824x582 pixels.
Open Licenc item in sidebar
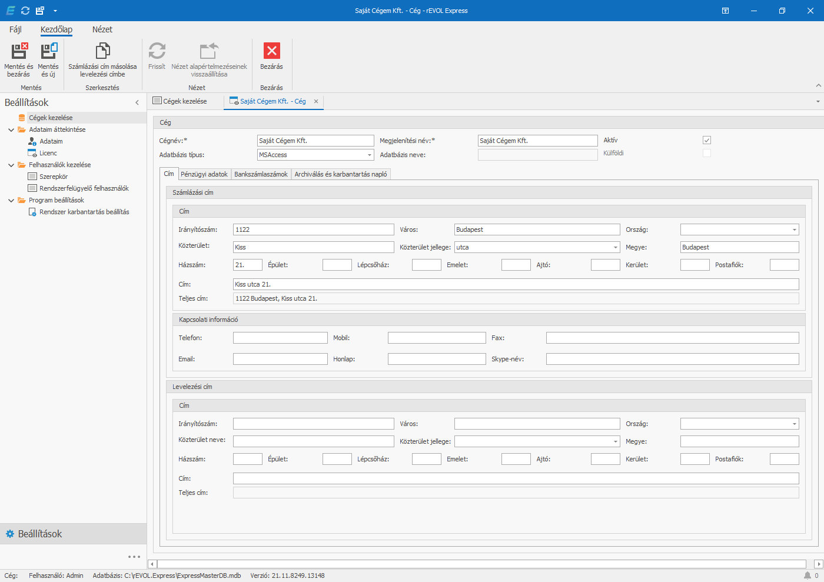click(48, 153)
